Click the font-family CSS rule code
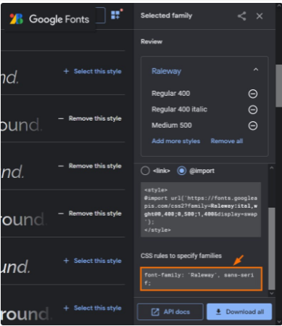282x326 pixels. point(201,279)
